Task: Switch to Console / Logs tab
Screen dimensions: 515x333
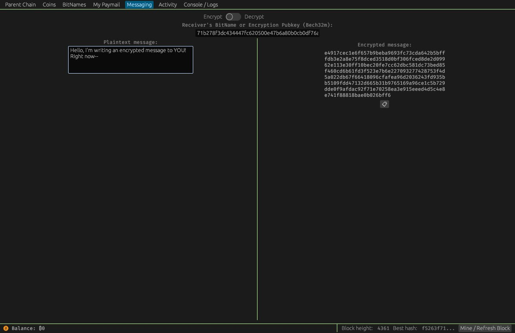Action: [201, 5]
